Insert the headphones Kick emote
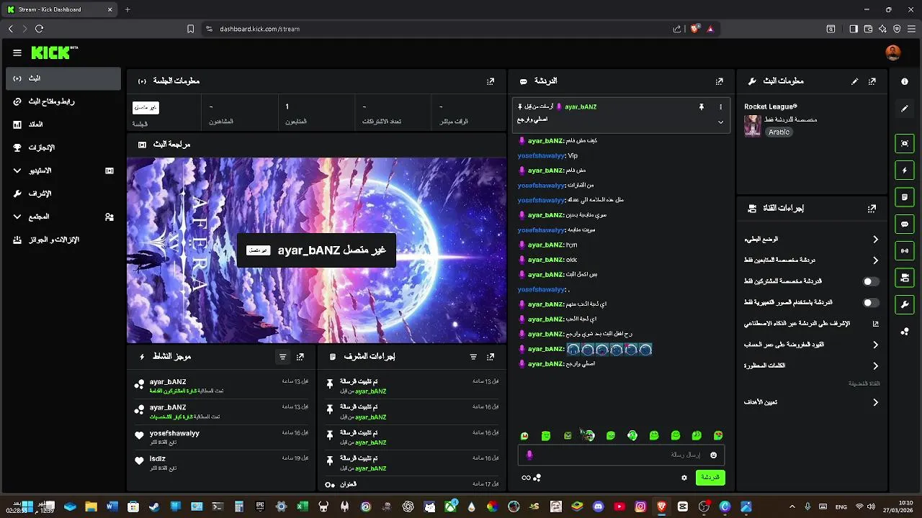This screenshot has height=518, width=922. click(632, 435)
